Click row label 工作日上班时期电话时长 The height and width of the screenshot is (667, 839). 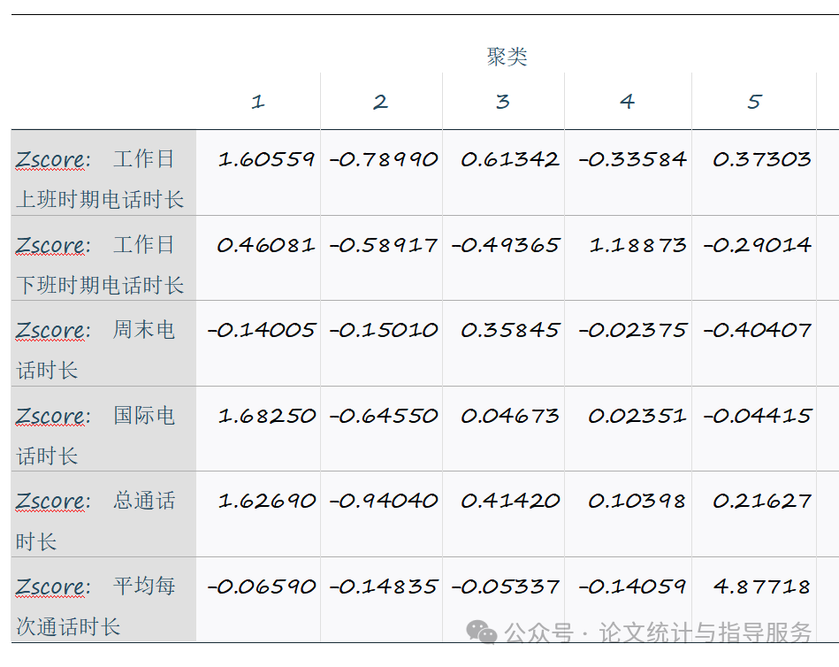coord(100,179)
